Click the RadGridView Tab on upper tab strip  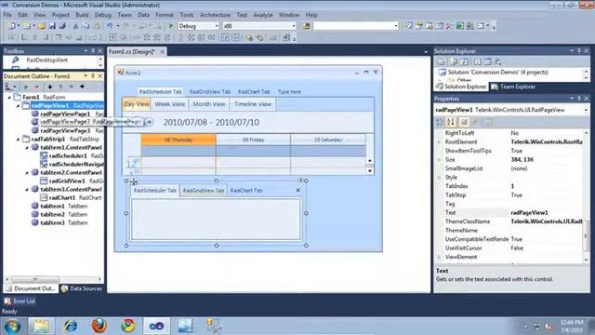[210, 92]
